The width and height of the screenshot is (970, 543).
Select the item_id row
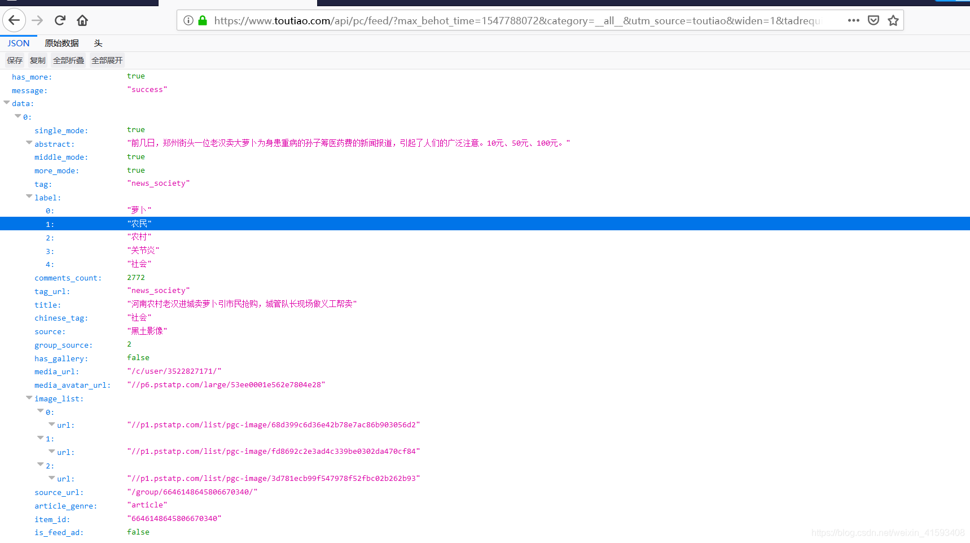[485, 519]
